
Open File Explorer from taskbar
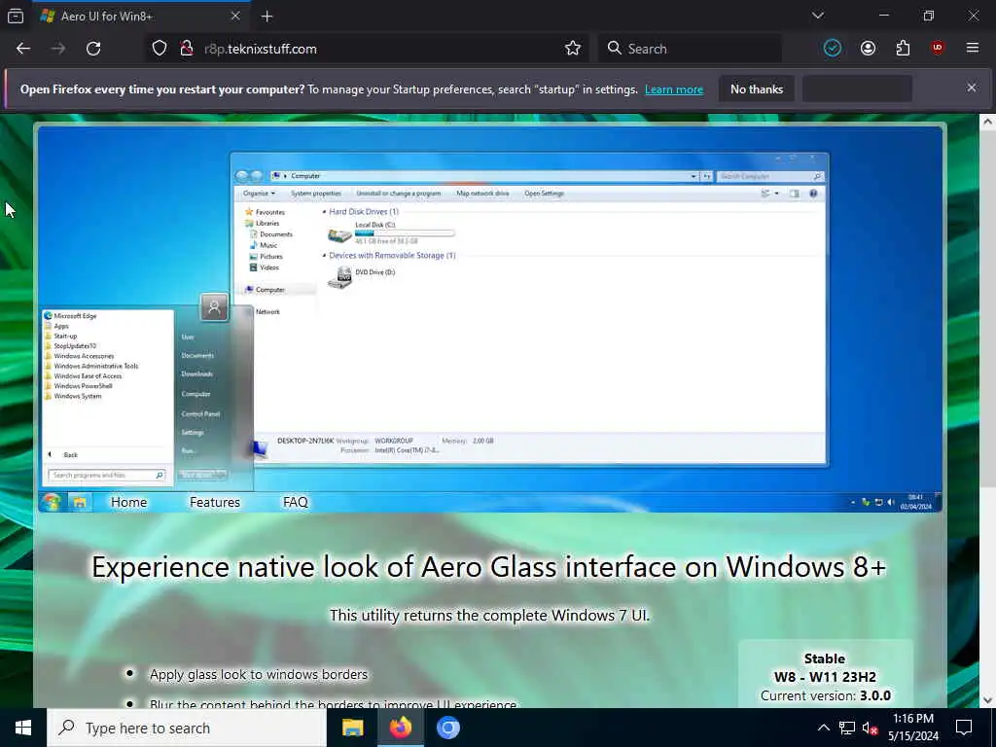[352, 728]
